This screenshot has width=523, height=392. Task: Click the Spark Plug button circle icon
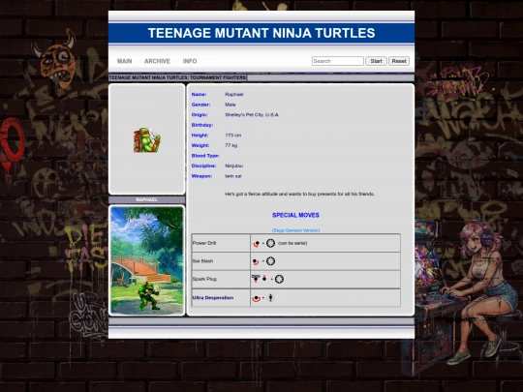point(279,280)
